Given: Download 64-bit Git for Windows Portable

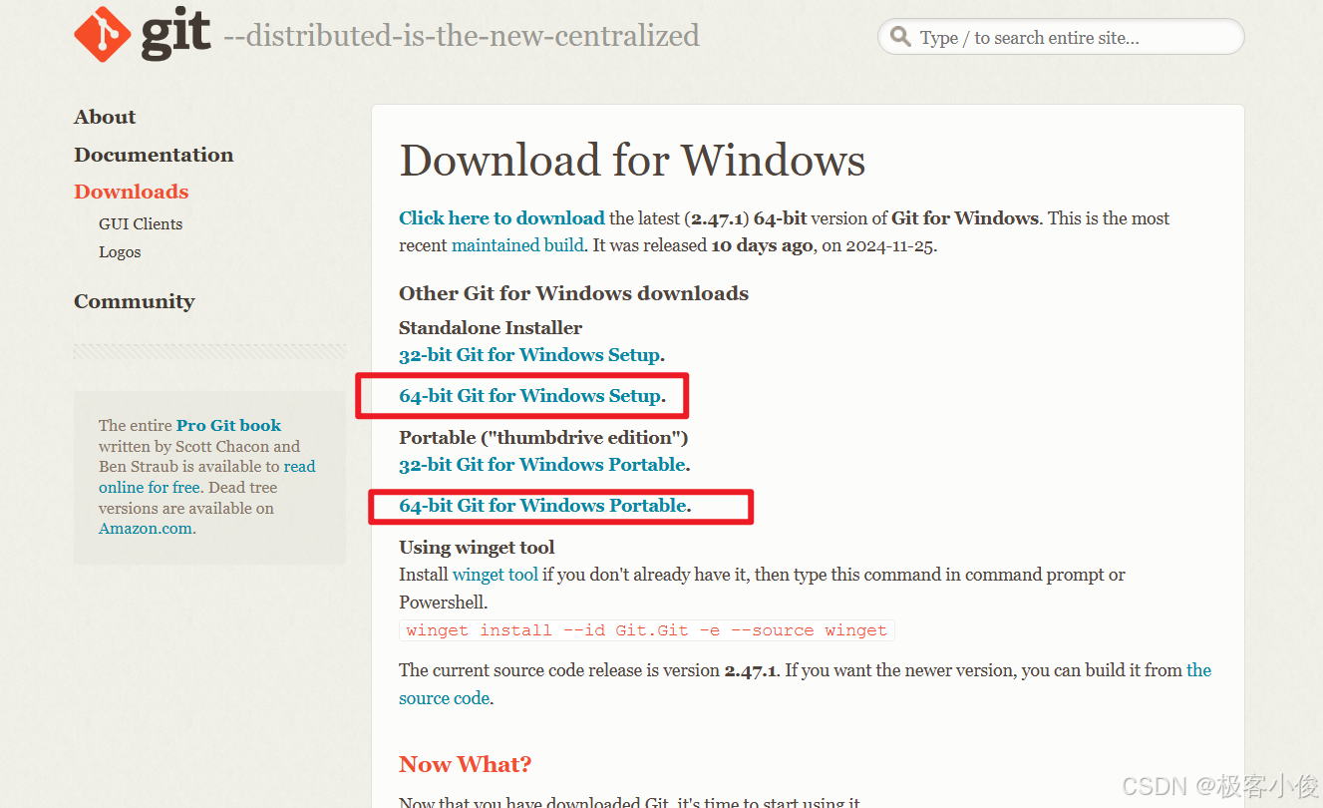Looking at the screenshot, I should coord(542,505).
